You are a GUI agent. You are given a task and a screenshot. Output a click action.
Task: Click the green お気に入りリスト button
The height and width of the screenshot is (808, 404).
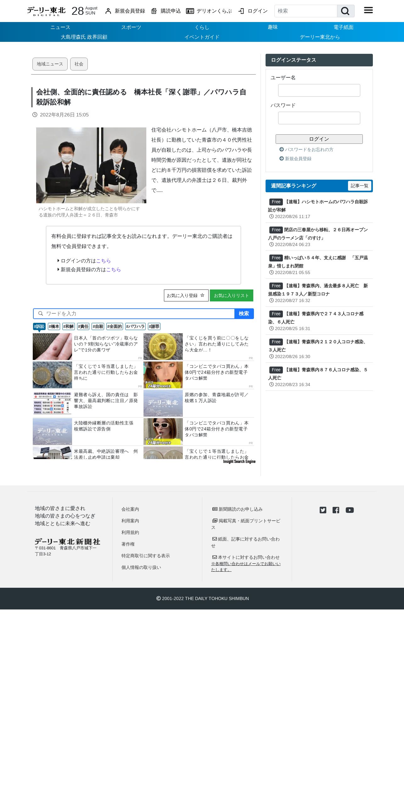coord(232,295)
